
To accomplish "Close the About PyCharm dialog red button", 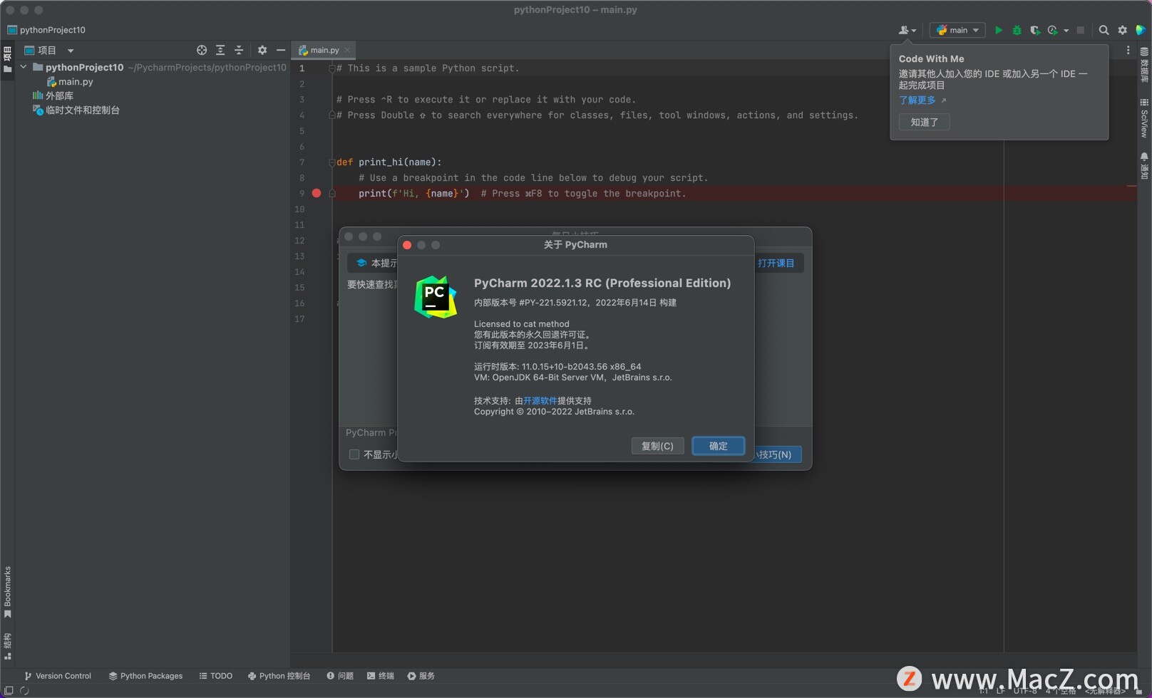I will point(407,245).
